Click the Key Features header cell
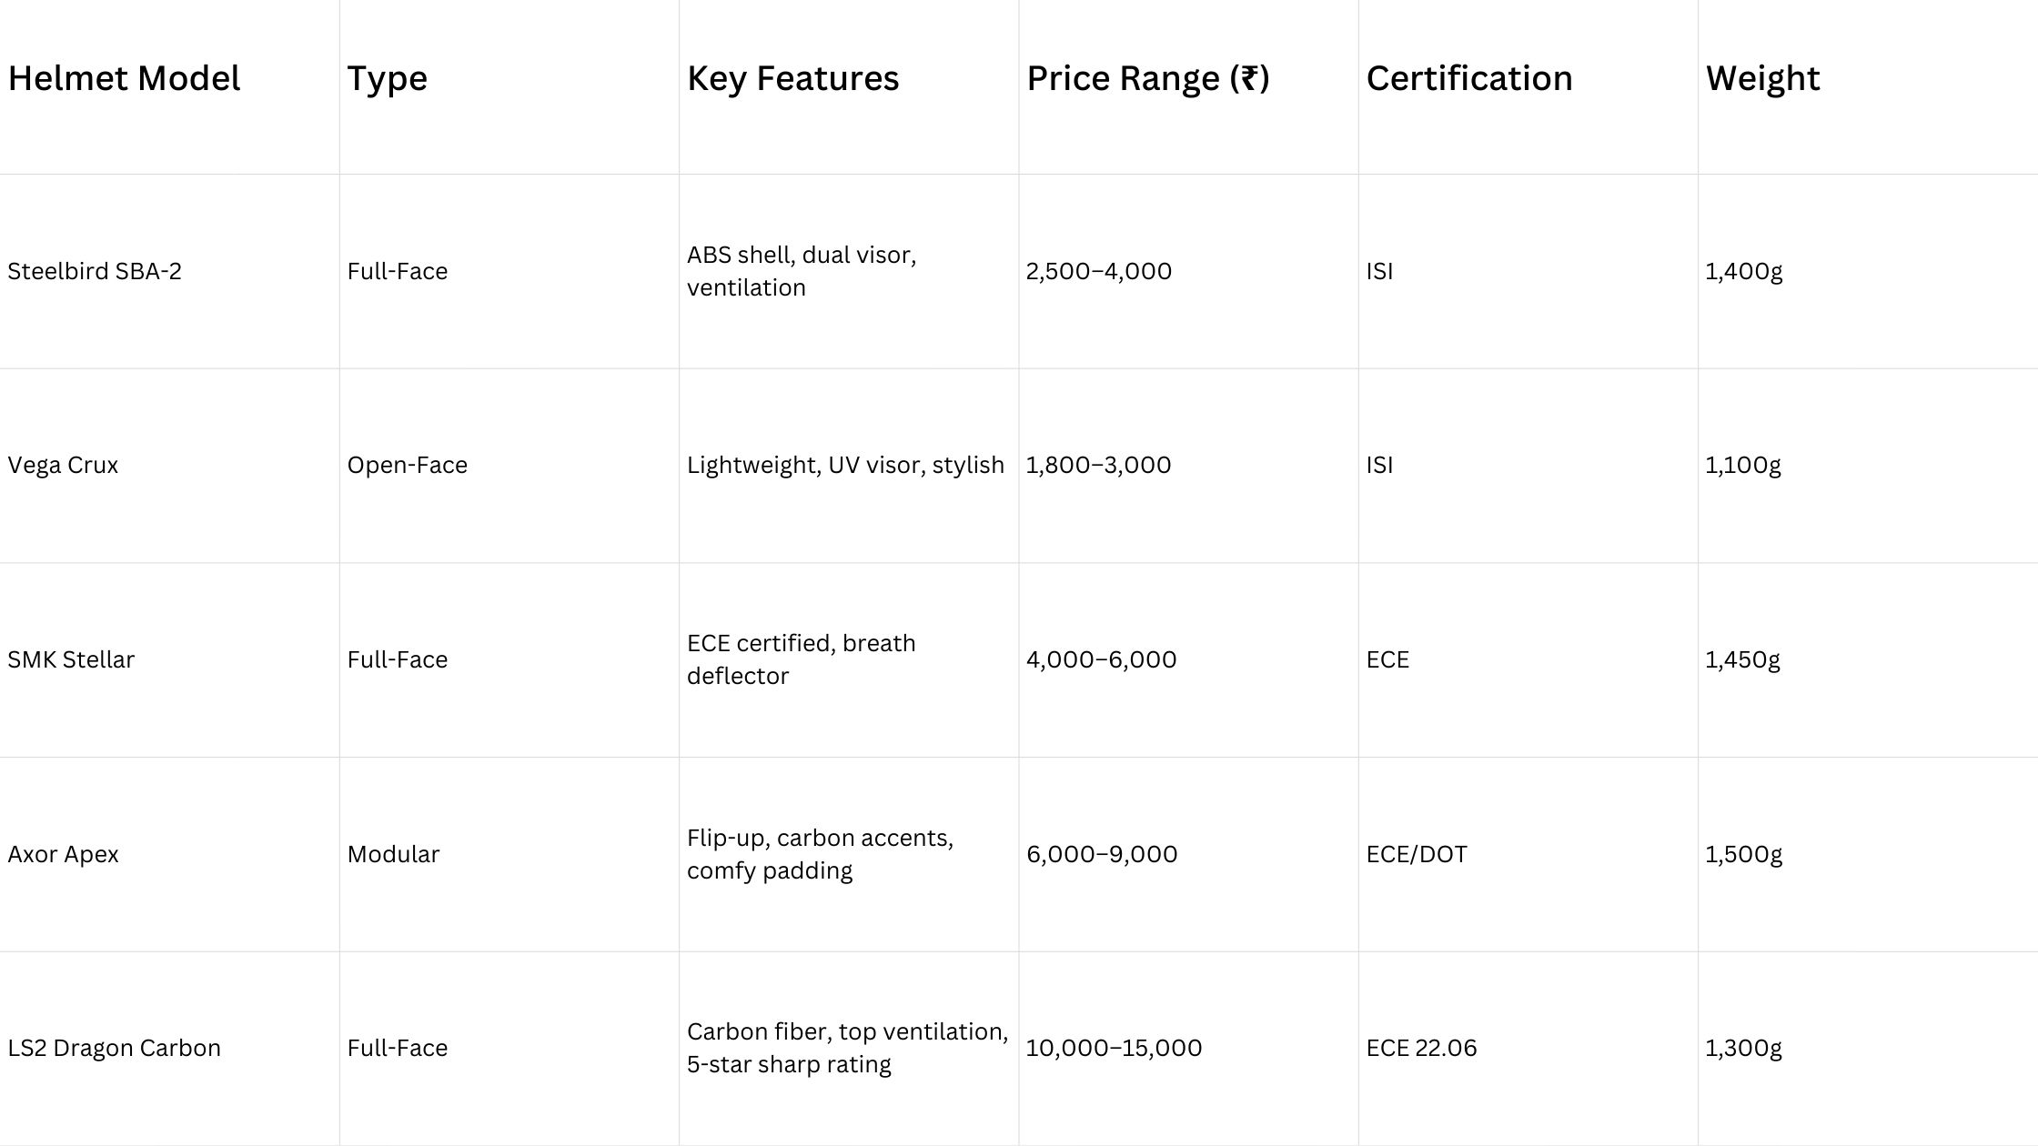Screen dimensions: 2038x1146 tap(792, 79)
